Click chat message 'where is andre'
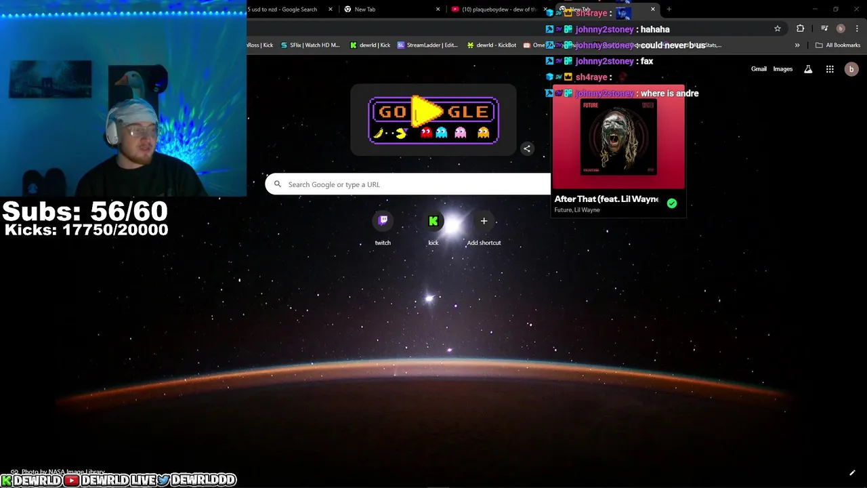Image resolution: width=867 pixels, height=488 pixels. (669, 94)
